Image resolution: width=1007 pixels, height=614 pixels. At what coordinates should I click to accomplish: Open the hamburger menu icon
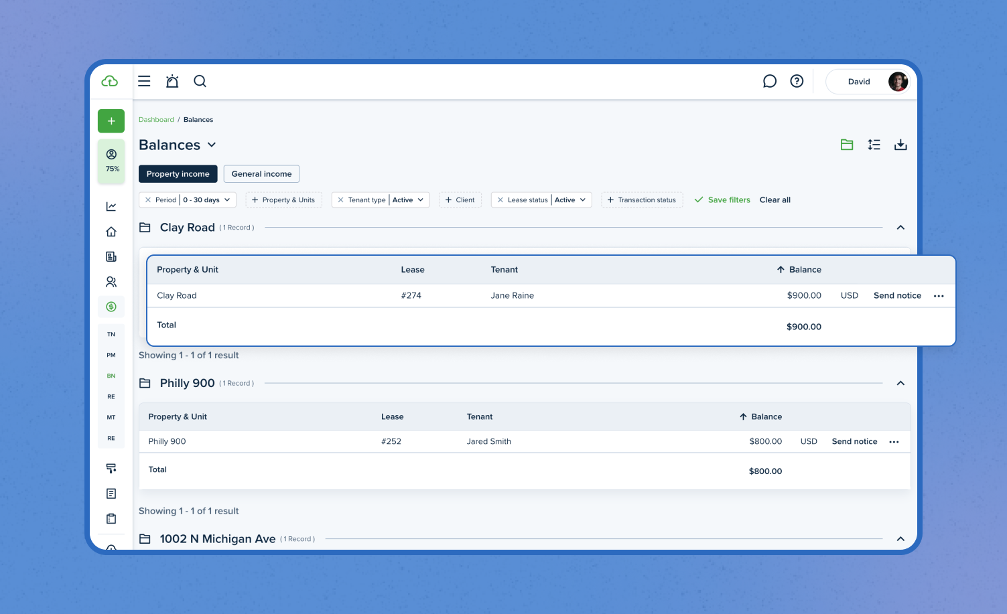pos(144,81)
